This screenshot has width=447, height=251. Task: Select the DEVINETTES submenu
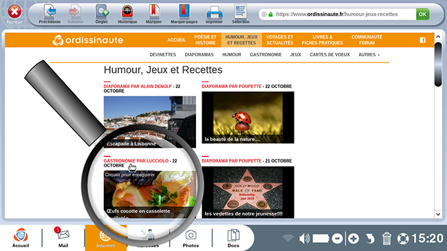point(163,54)
